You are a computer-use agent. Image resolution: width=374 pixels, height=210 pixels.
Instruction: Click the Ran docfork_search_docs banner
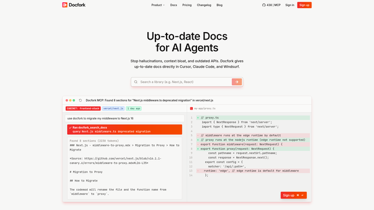(124, 129)
